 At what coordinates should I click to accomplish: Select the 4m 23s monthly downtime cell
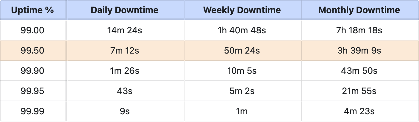tap(359, 111)
